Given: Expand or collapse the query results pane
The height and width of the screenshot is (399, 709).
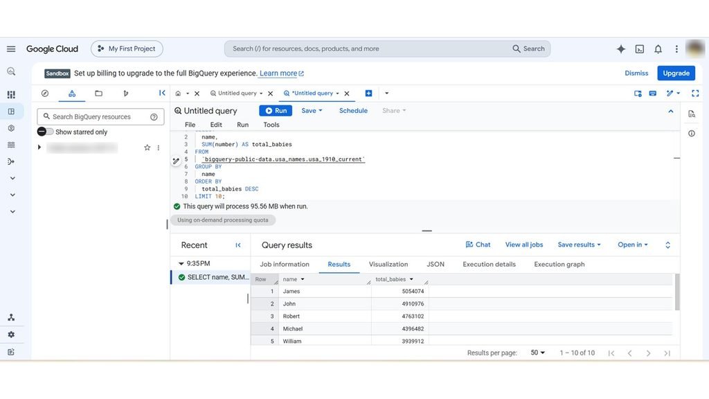Looking at the screenshot, I should coord(667,245).
